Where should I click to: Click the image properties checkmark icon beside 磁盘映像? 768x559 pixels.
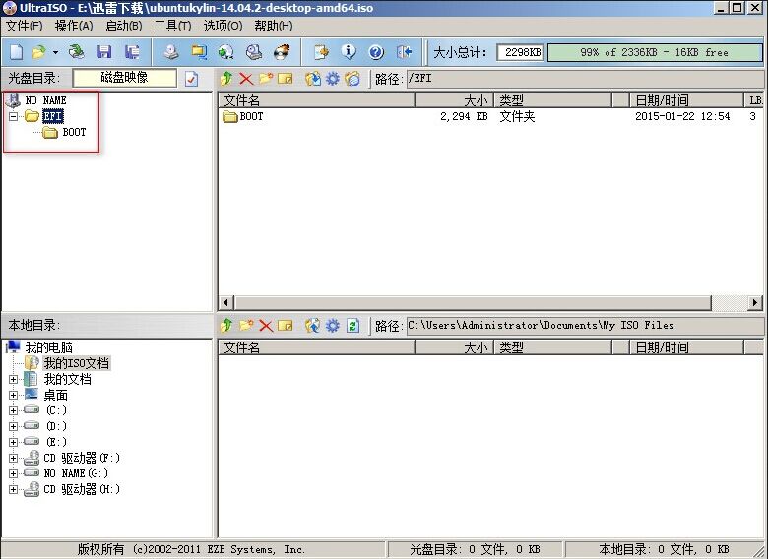click(192, 79)
